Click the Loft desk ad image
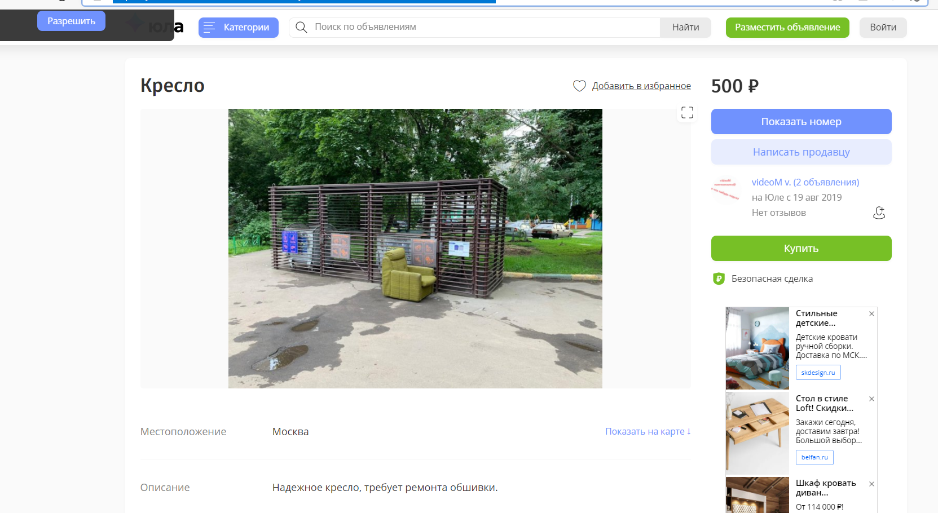The height and width of the screenshot is (513, 938). 757,433
